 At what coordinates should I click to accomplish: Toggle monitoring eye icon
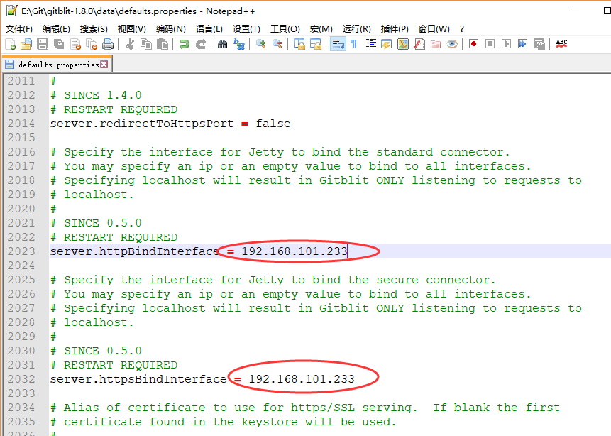tap(452, 45)
